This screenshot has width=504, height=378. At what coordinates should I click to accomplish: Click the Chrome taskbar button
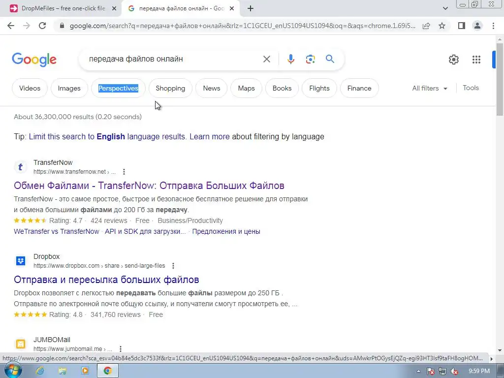108,371
